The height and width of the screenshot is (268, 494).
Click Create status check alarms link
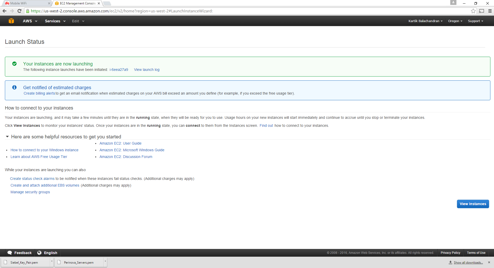coord(32,179)
